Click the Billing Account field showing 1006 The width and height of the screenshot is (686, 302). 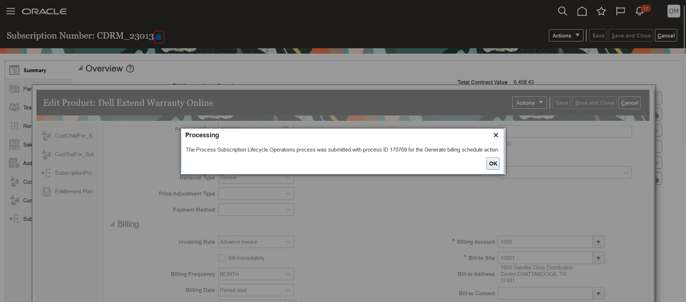click(545, 242)
